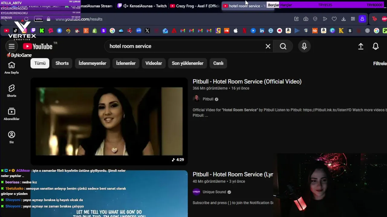Open Abonelikler in the sidebar

pyautogui.click(x=11, y=114)
